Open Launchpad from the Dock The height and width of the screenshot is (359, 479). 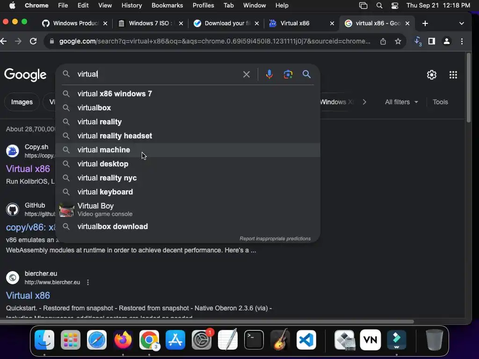coord(71,339)
